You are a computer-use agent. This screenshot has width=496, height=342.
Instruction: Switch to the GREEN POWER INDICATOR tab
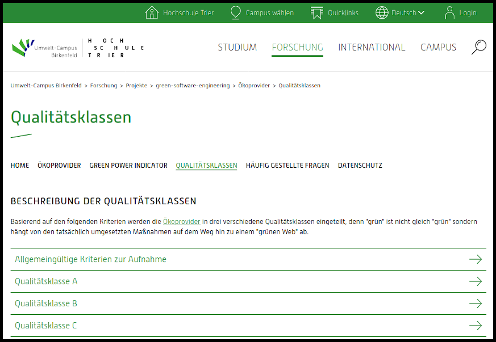pos(128,166)
